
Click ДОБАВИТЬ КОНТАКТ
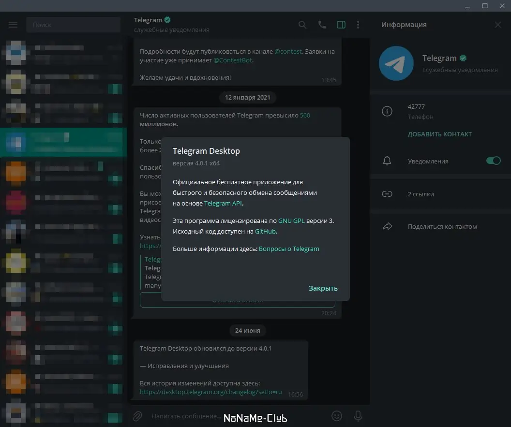pos(440,134)
